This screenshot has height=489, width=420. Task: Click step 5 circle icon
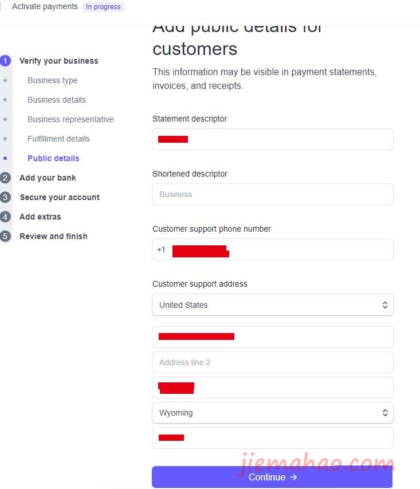tap(6, 236)
